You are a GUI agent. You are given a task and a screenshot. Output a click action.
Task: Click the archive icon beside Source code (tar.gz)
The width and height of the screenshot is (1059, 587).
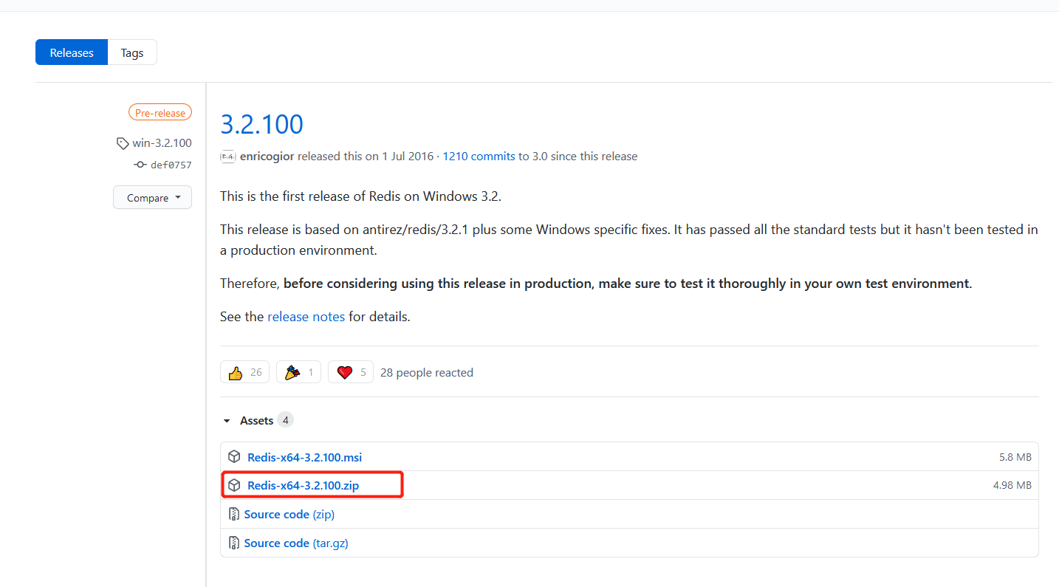[x=234, y=543]
